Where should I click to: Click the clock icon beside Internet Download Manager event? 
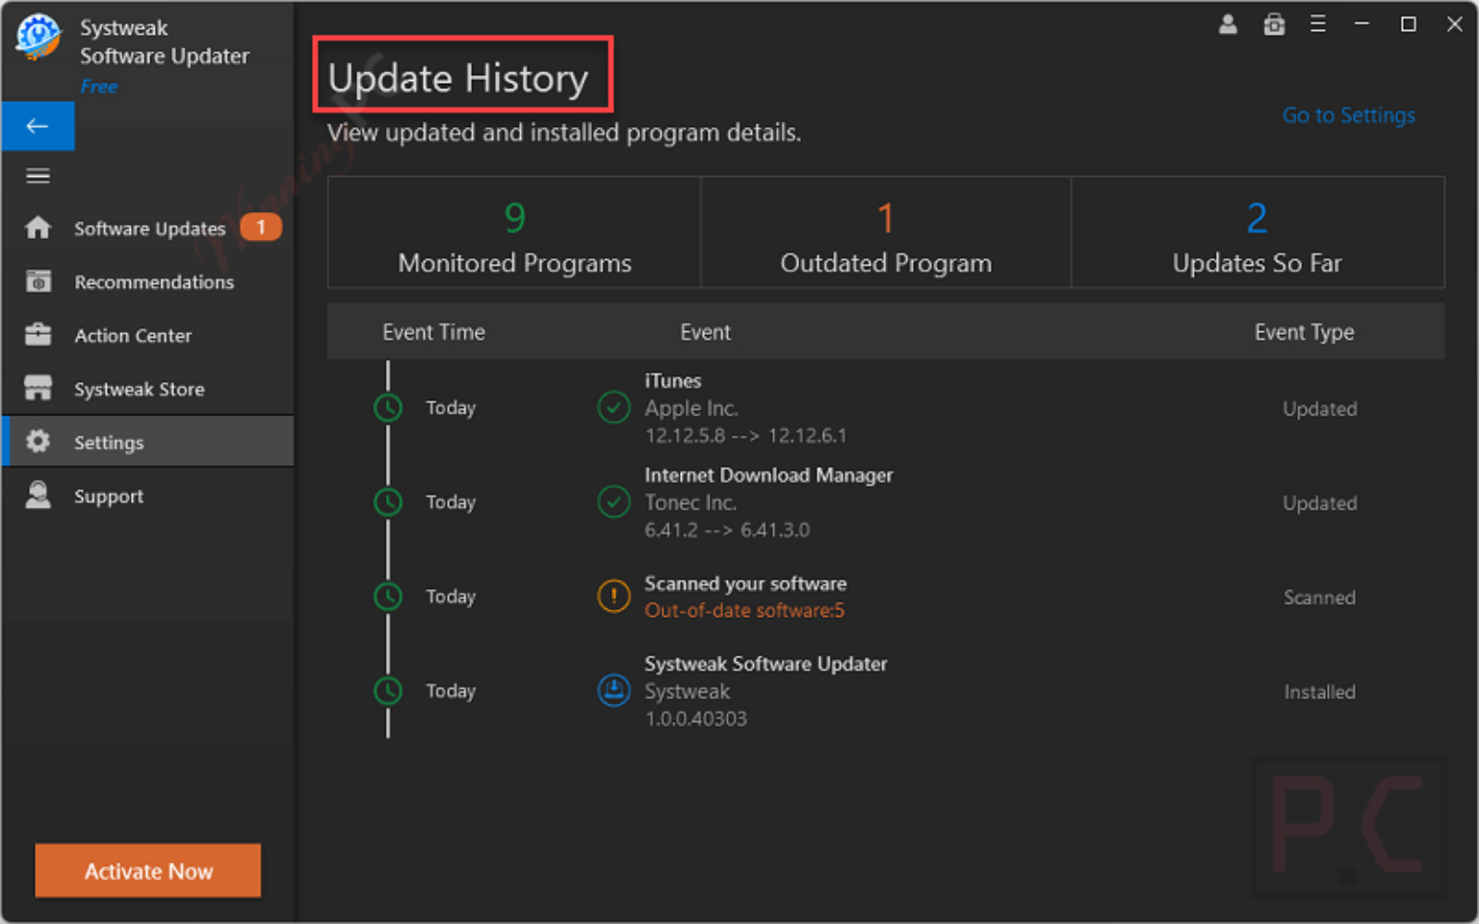388,502
